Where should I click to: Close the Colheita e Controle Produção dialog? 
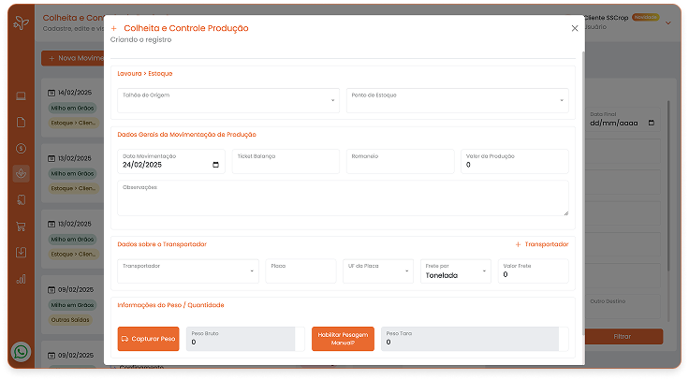(575, 28)
